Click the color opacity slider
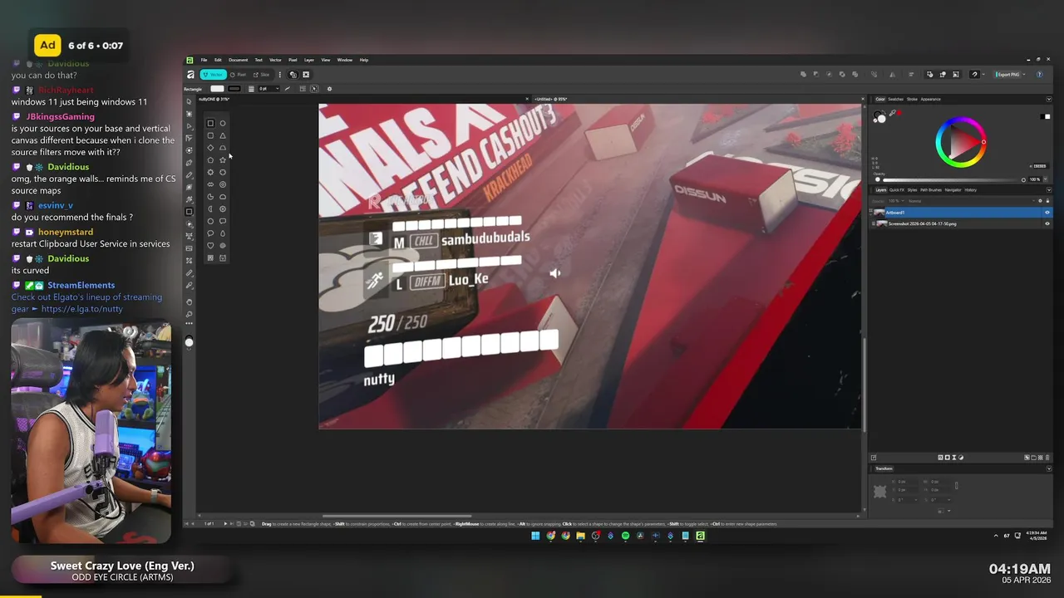Viewport: 1064px width, 598px height. tap(951, 180)
